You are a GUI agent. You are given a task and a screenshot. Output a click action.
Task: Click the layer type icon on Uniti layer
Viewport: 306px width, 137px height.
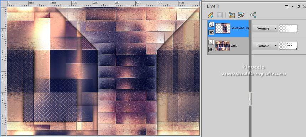coord(211,42)
